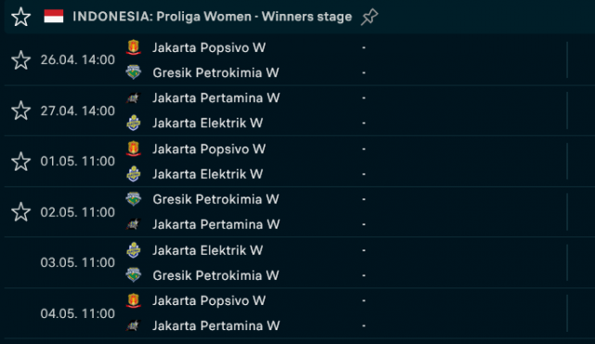Click Gresik Petrokimia logo in 02.05. match
This screenshot has width=595, height=344.
pos(134,199)
